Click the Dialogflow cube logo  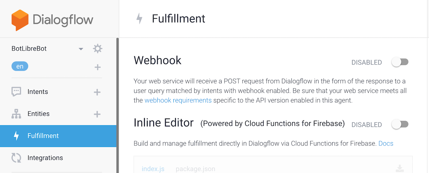point(19,20)
